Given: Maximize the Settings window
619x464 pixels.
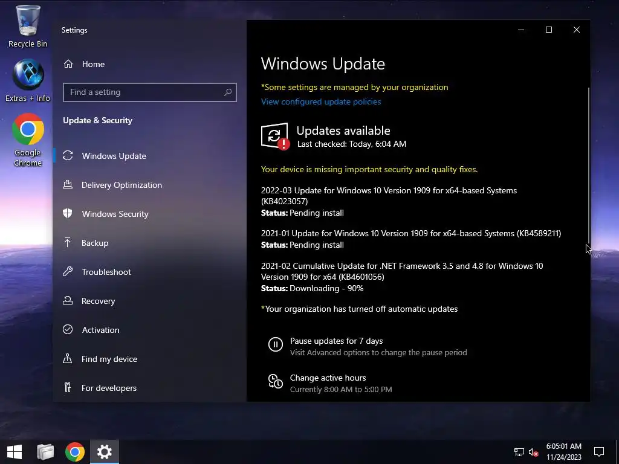Looking at the screenshot, I should coord(549,30).
